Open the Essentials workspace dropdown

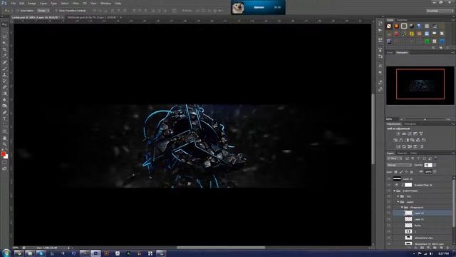pyautogui.click(x=440, y=11)
